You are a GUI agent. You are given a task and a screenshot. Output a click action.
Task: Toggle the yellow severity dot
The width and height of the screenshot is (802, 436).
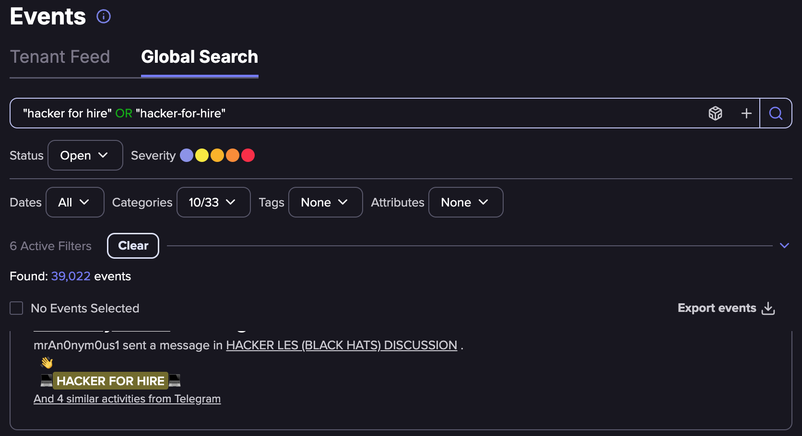coord(202,155)
